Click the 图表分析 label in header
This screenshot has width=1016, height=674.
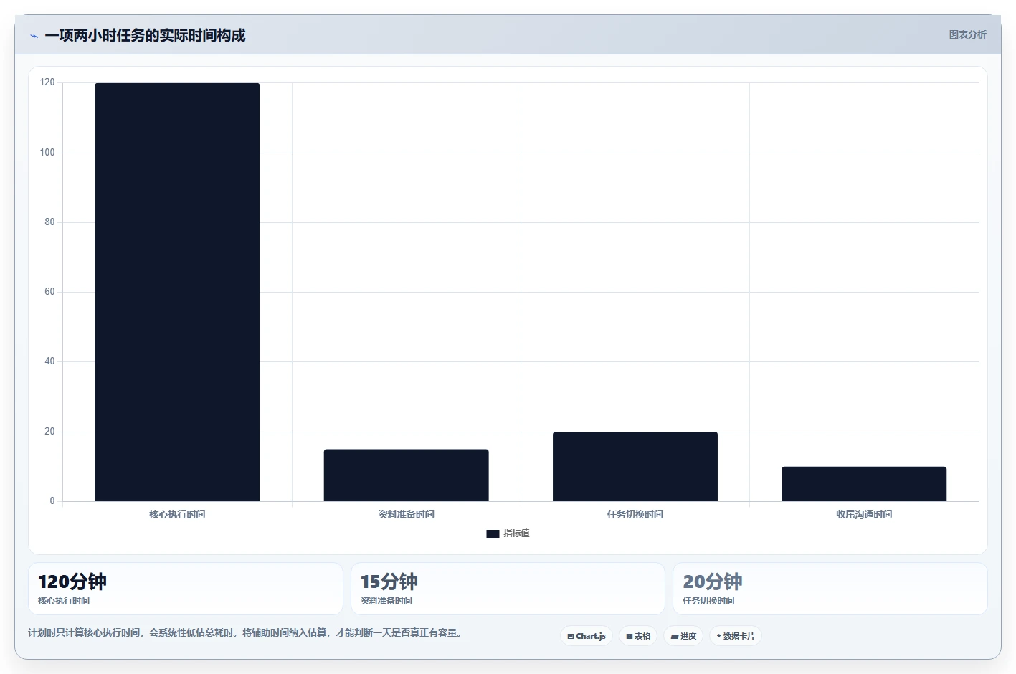coord(967,34)
